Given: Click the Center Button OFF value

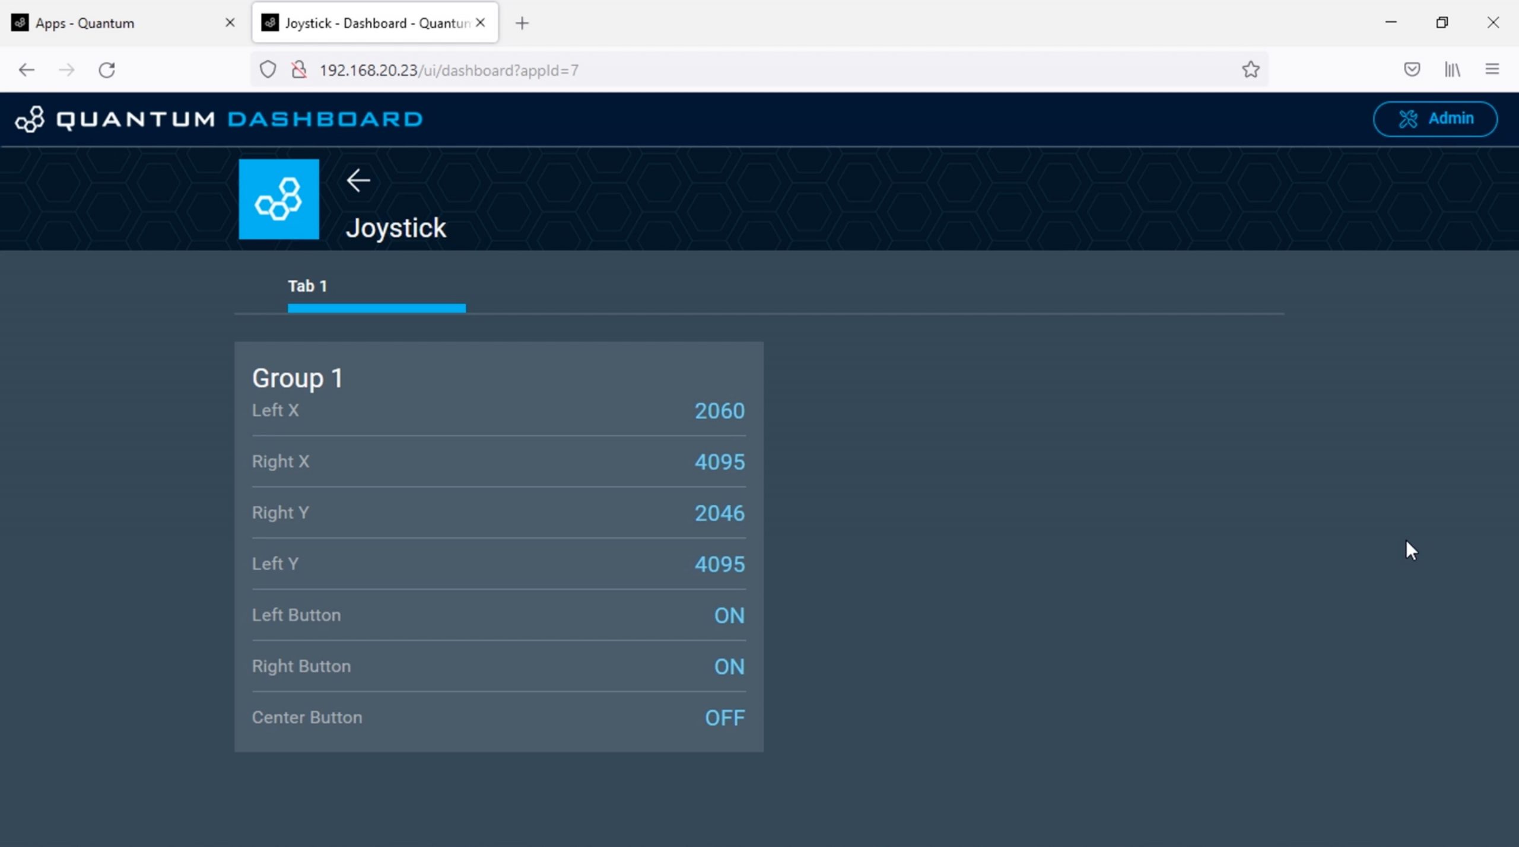Looking at the screenshot, I should (x=724, y=718).
